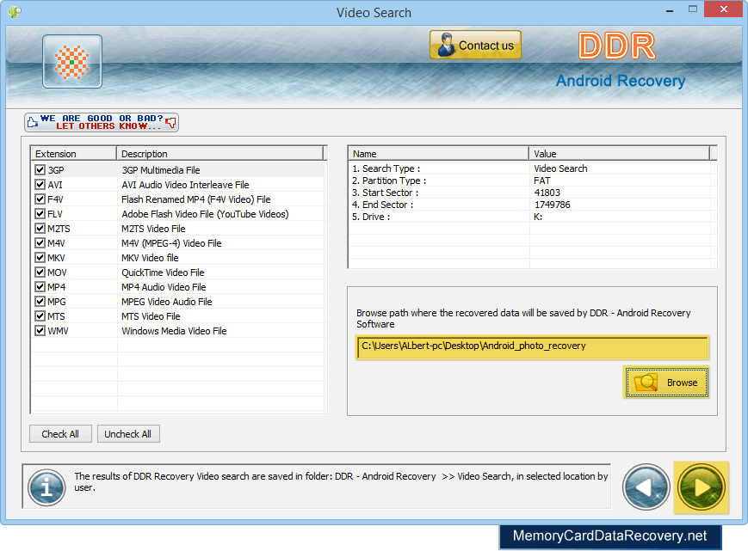The image size is (748, 551).
Task: Disable the M2TS extension checkbox
Action: click(40, 229)
